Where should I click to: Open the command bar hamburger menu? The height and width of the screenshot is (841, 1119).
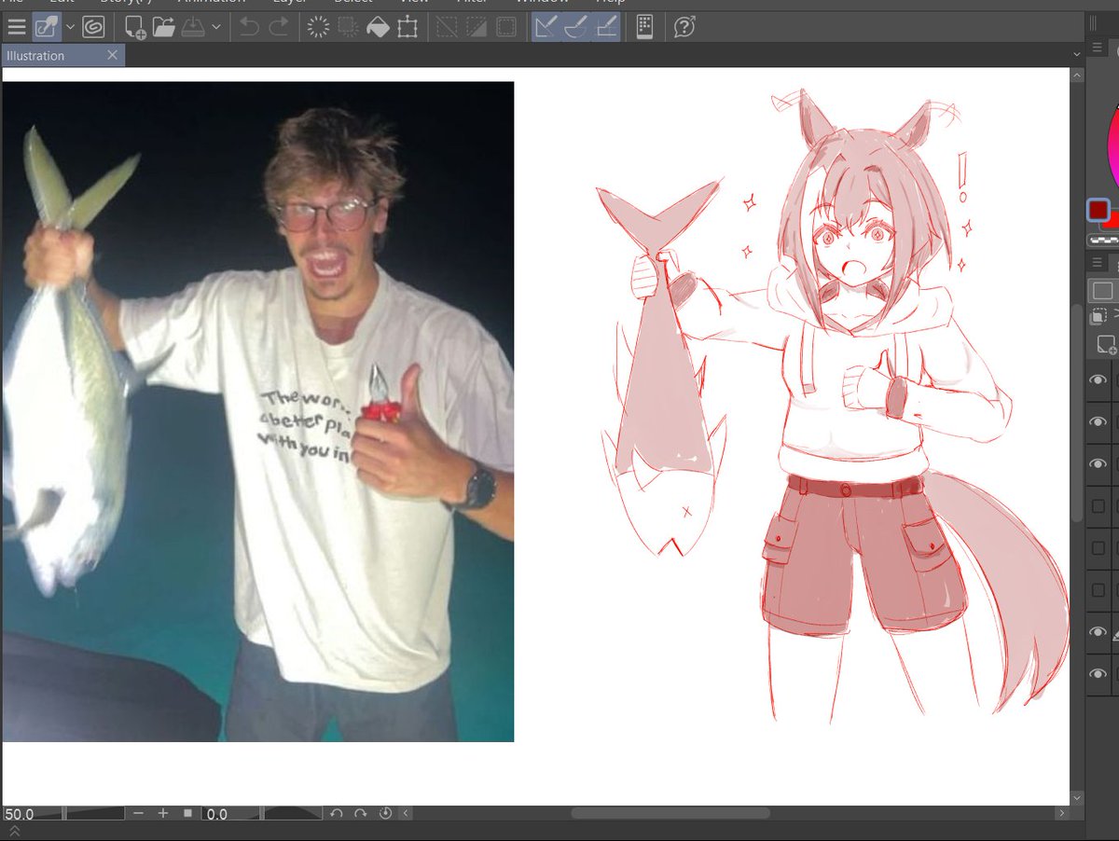click(16, 27)
